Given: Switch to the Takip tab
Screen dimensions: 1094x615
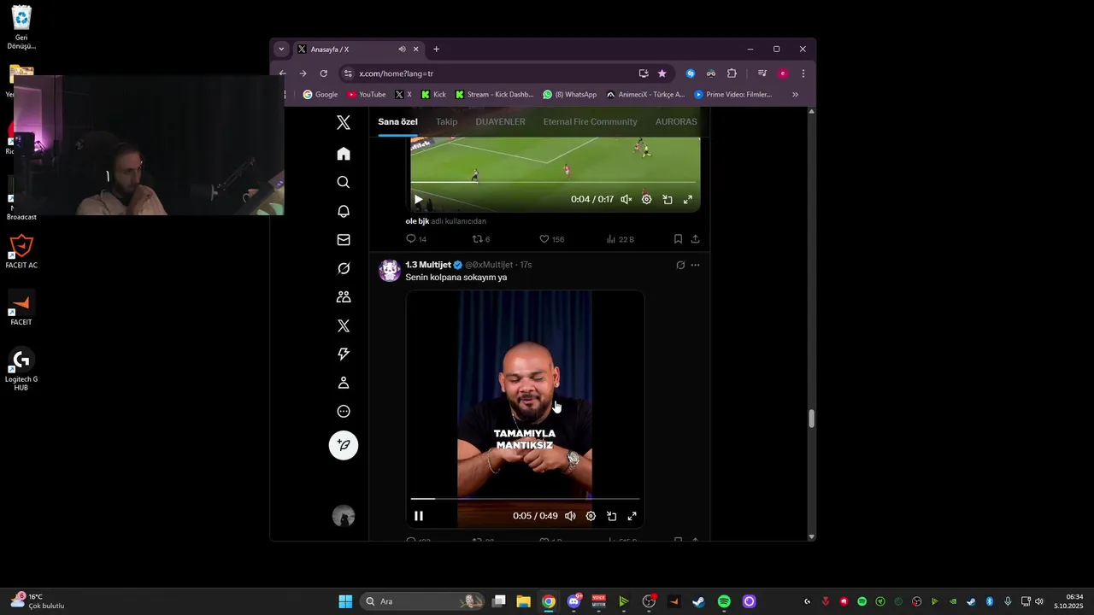Looking at the screenshot, I should tap(447, 121).
